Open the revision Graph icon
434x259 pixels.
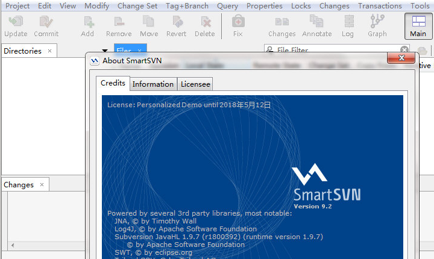click(377, 26)
